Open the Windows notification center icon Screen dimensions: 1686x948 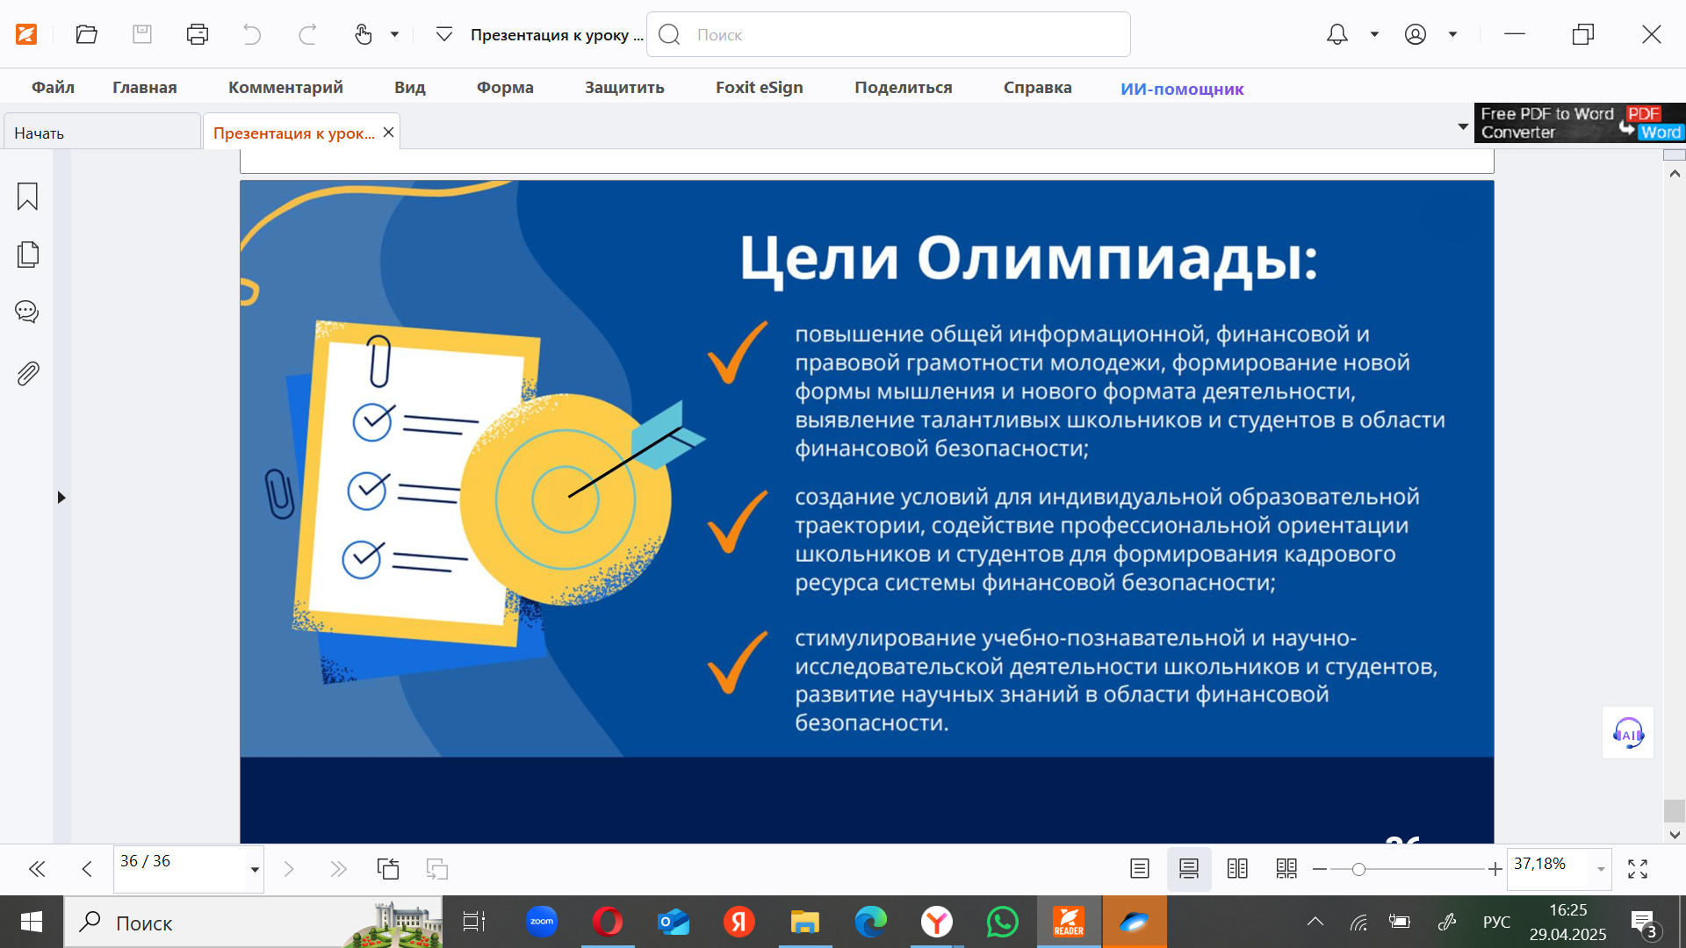[1646, 923]
